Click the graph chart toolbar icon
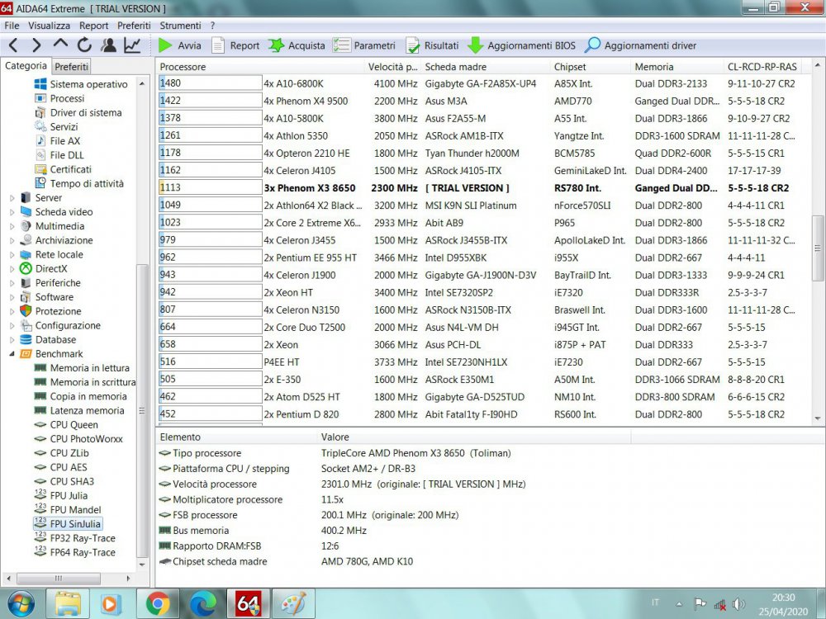This screenshot has height=619, width=826. [x=132, y=45]
